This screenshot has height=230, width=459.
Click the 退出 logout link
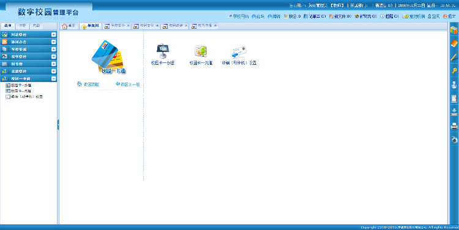pos(449,17)
